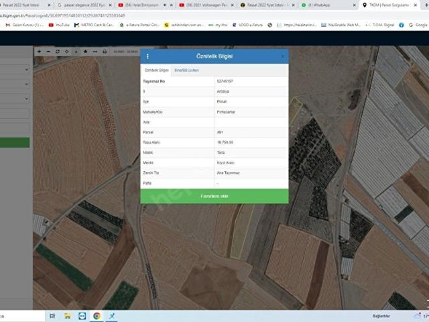Close the passat elegance 2022 tab
Screen dimensions: 429x322
[x=110, y=5]
